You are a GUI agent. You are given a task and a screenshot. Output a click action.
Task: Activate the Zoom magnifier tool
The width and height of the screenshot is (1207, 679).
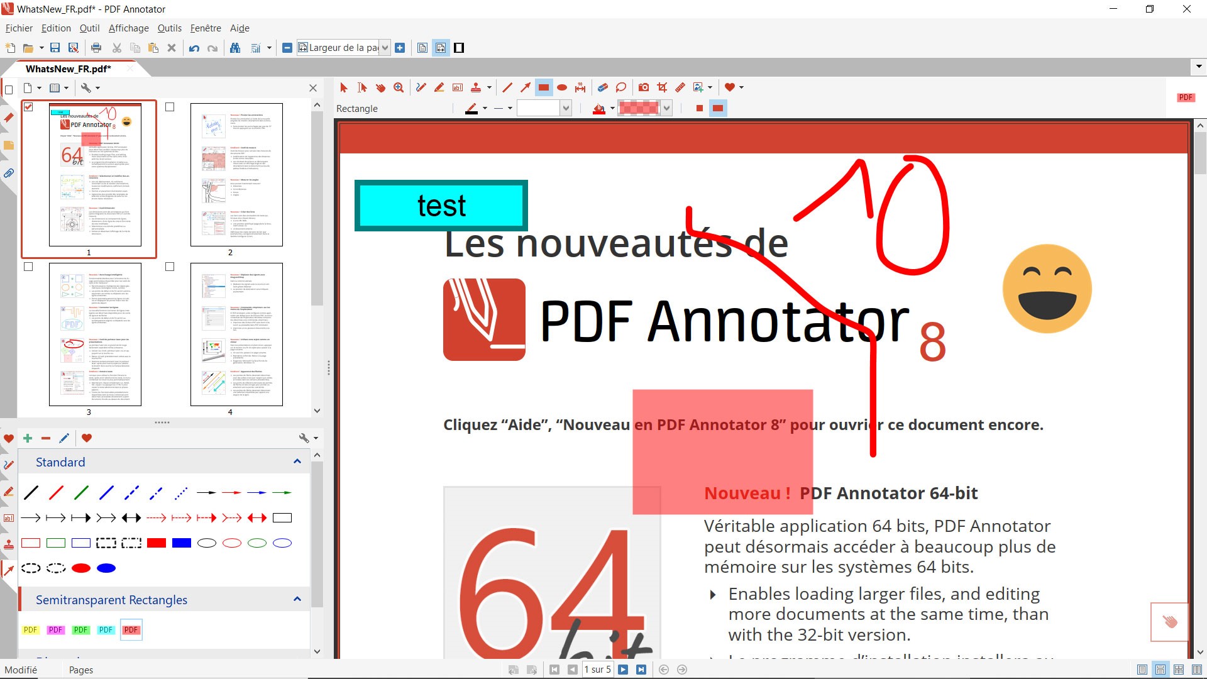[399, 87]
